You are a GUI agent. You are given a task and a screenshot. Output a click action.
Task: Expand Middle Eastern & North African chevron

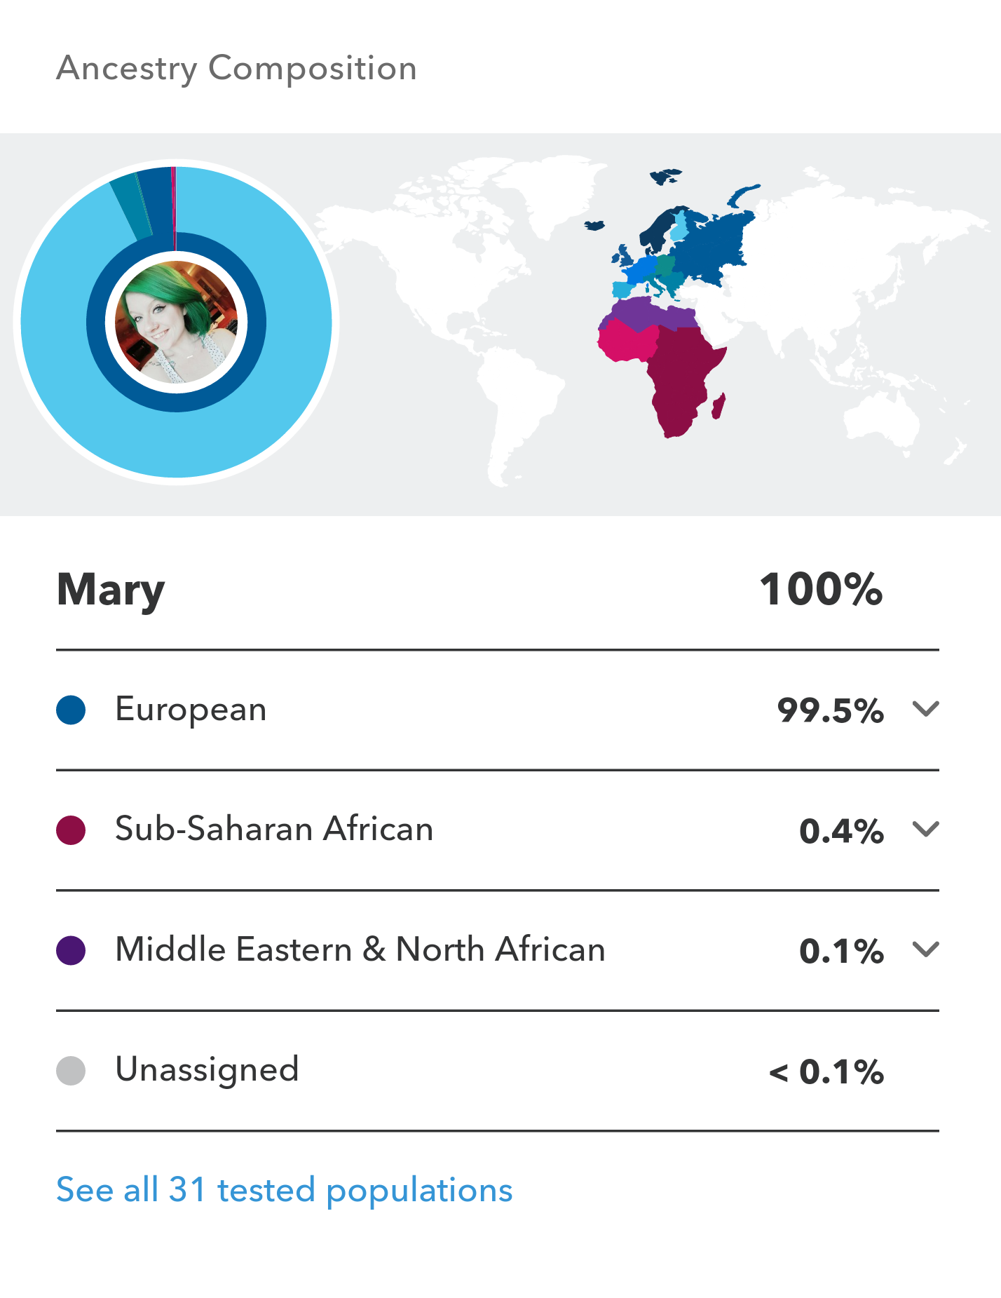pos(925,949)
